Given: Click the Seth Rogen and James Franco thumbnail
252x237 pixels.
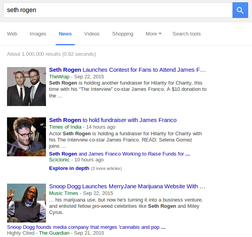Looking at the screenshot, I should tap(26, 87).
